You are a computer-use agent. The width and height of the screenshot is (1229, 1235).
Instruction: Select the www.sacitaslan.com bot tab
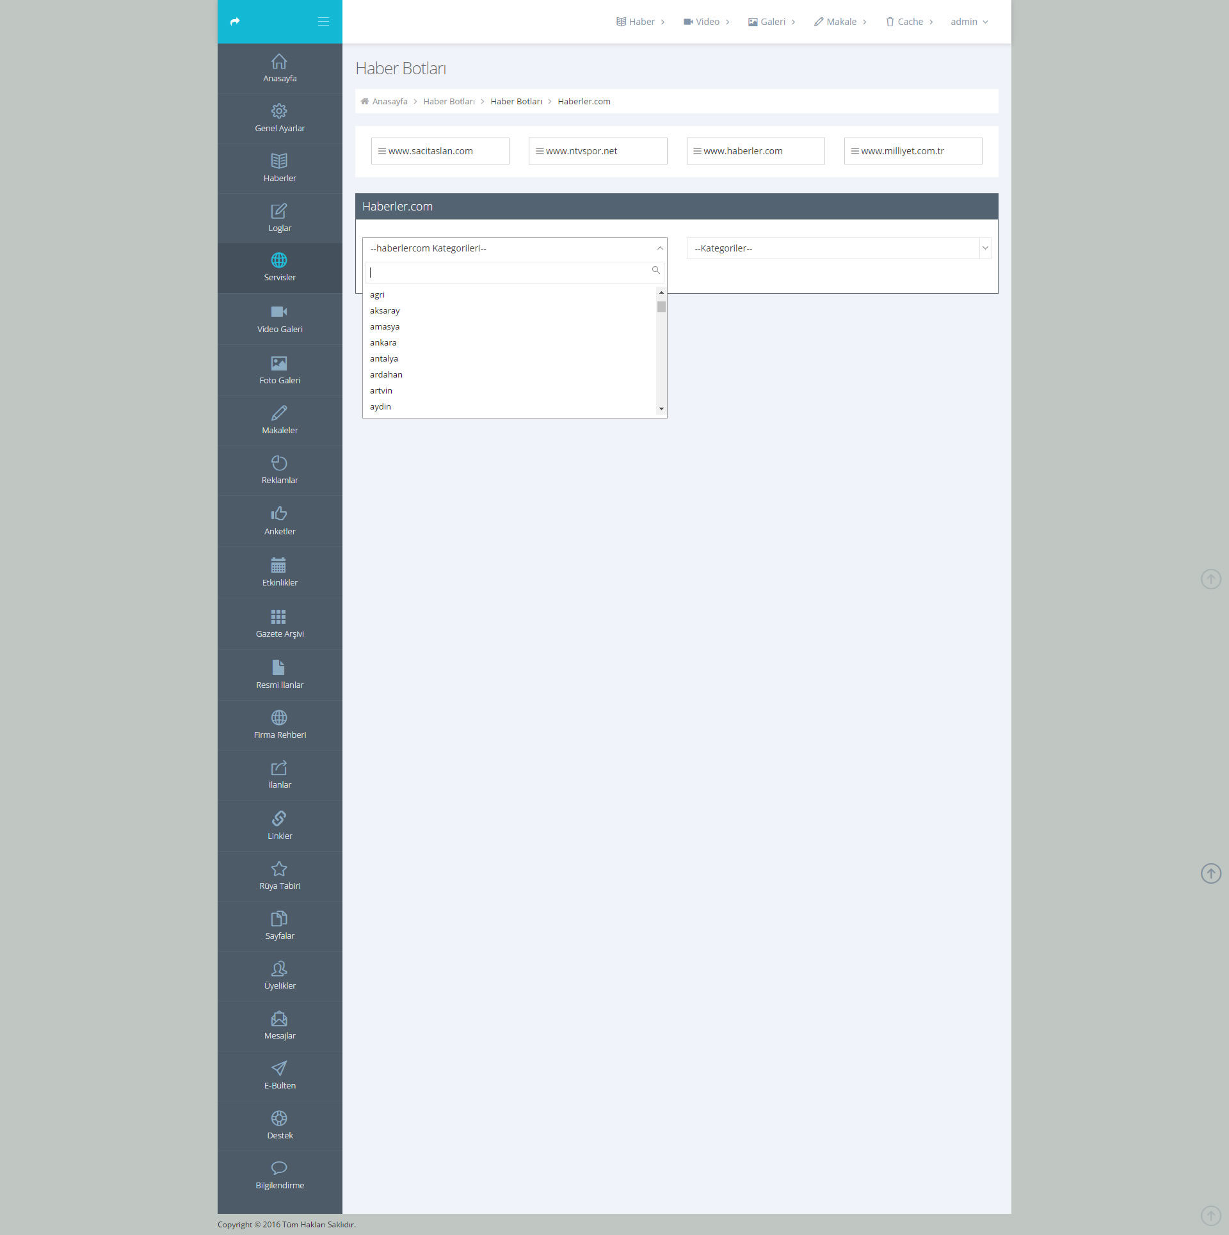click(440, 151)
